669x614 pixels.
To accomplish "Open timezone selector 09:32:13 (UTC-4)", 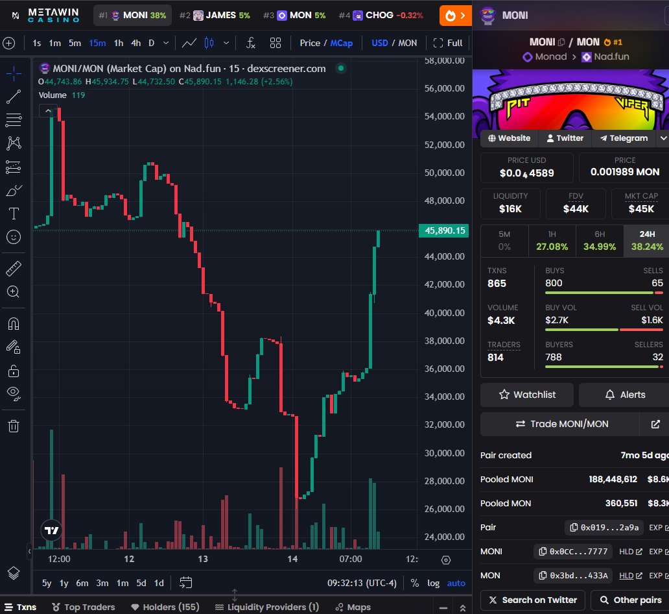I will (x=362, y=583).
